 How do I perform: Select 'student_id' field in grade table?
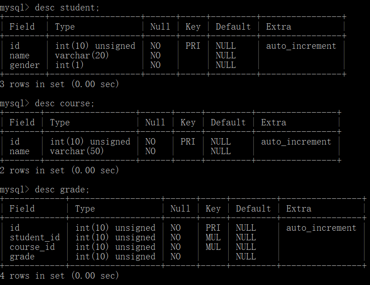(x=35, y=238)
